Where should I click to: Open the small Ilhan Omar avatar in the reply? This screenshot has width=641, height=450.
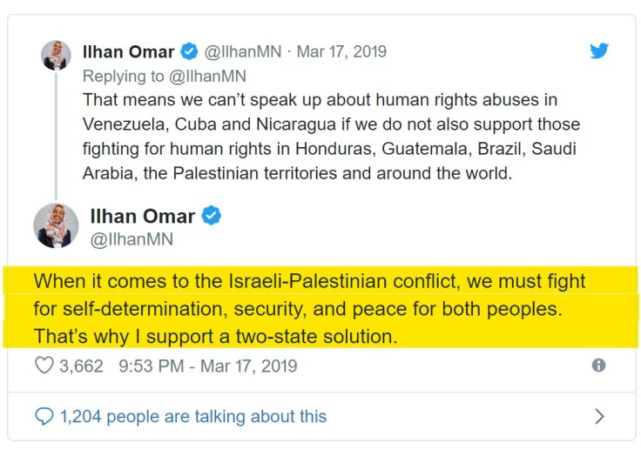coord(56,54)
